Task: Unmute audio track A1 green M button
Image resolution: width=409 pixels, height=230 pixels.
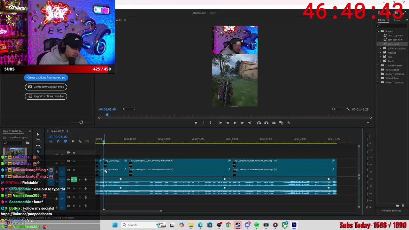Action: pyautogui.click(x=74, y=180)
